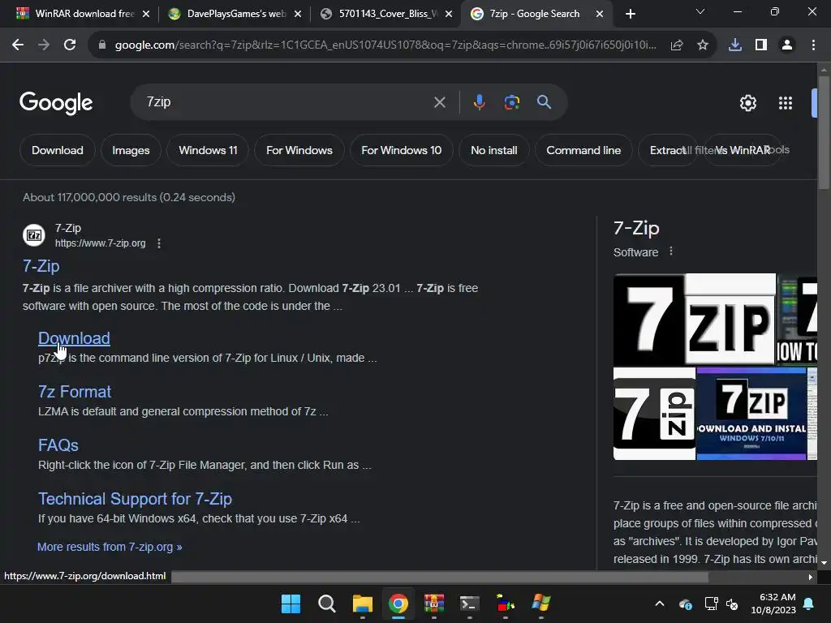Open the rotated 7 zip logo thumbnail
Viewport: 831px width, 623px height.
pos(654,414)
